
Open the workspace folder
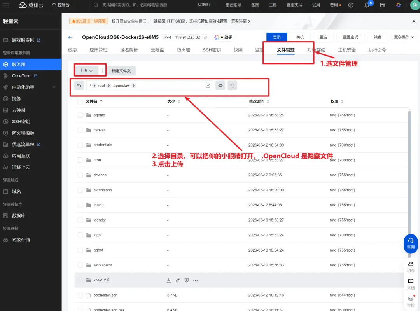coord(103,265)
